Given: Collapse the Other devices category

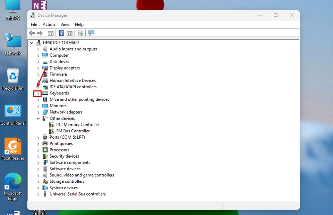Looking at the screenshot, I should pos(38,118).
